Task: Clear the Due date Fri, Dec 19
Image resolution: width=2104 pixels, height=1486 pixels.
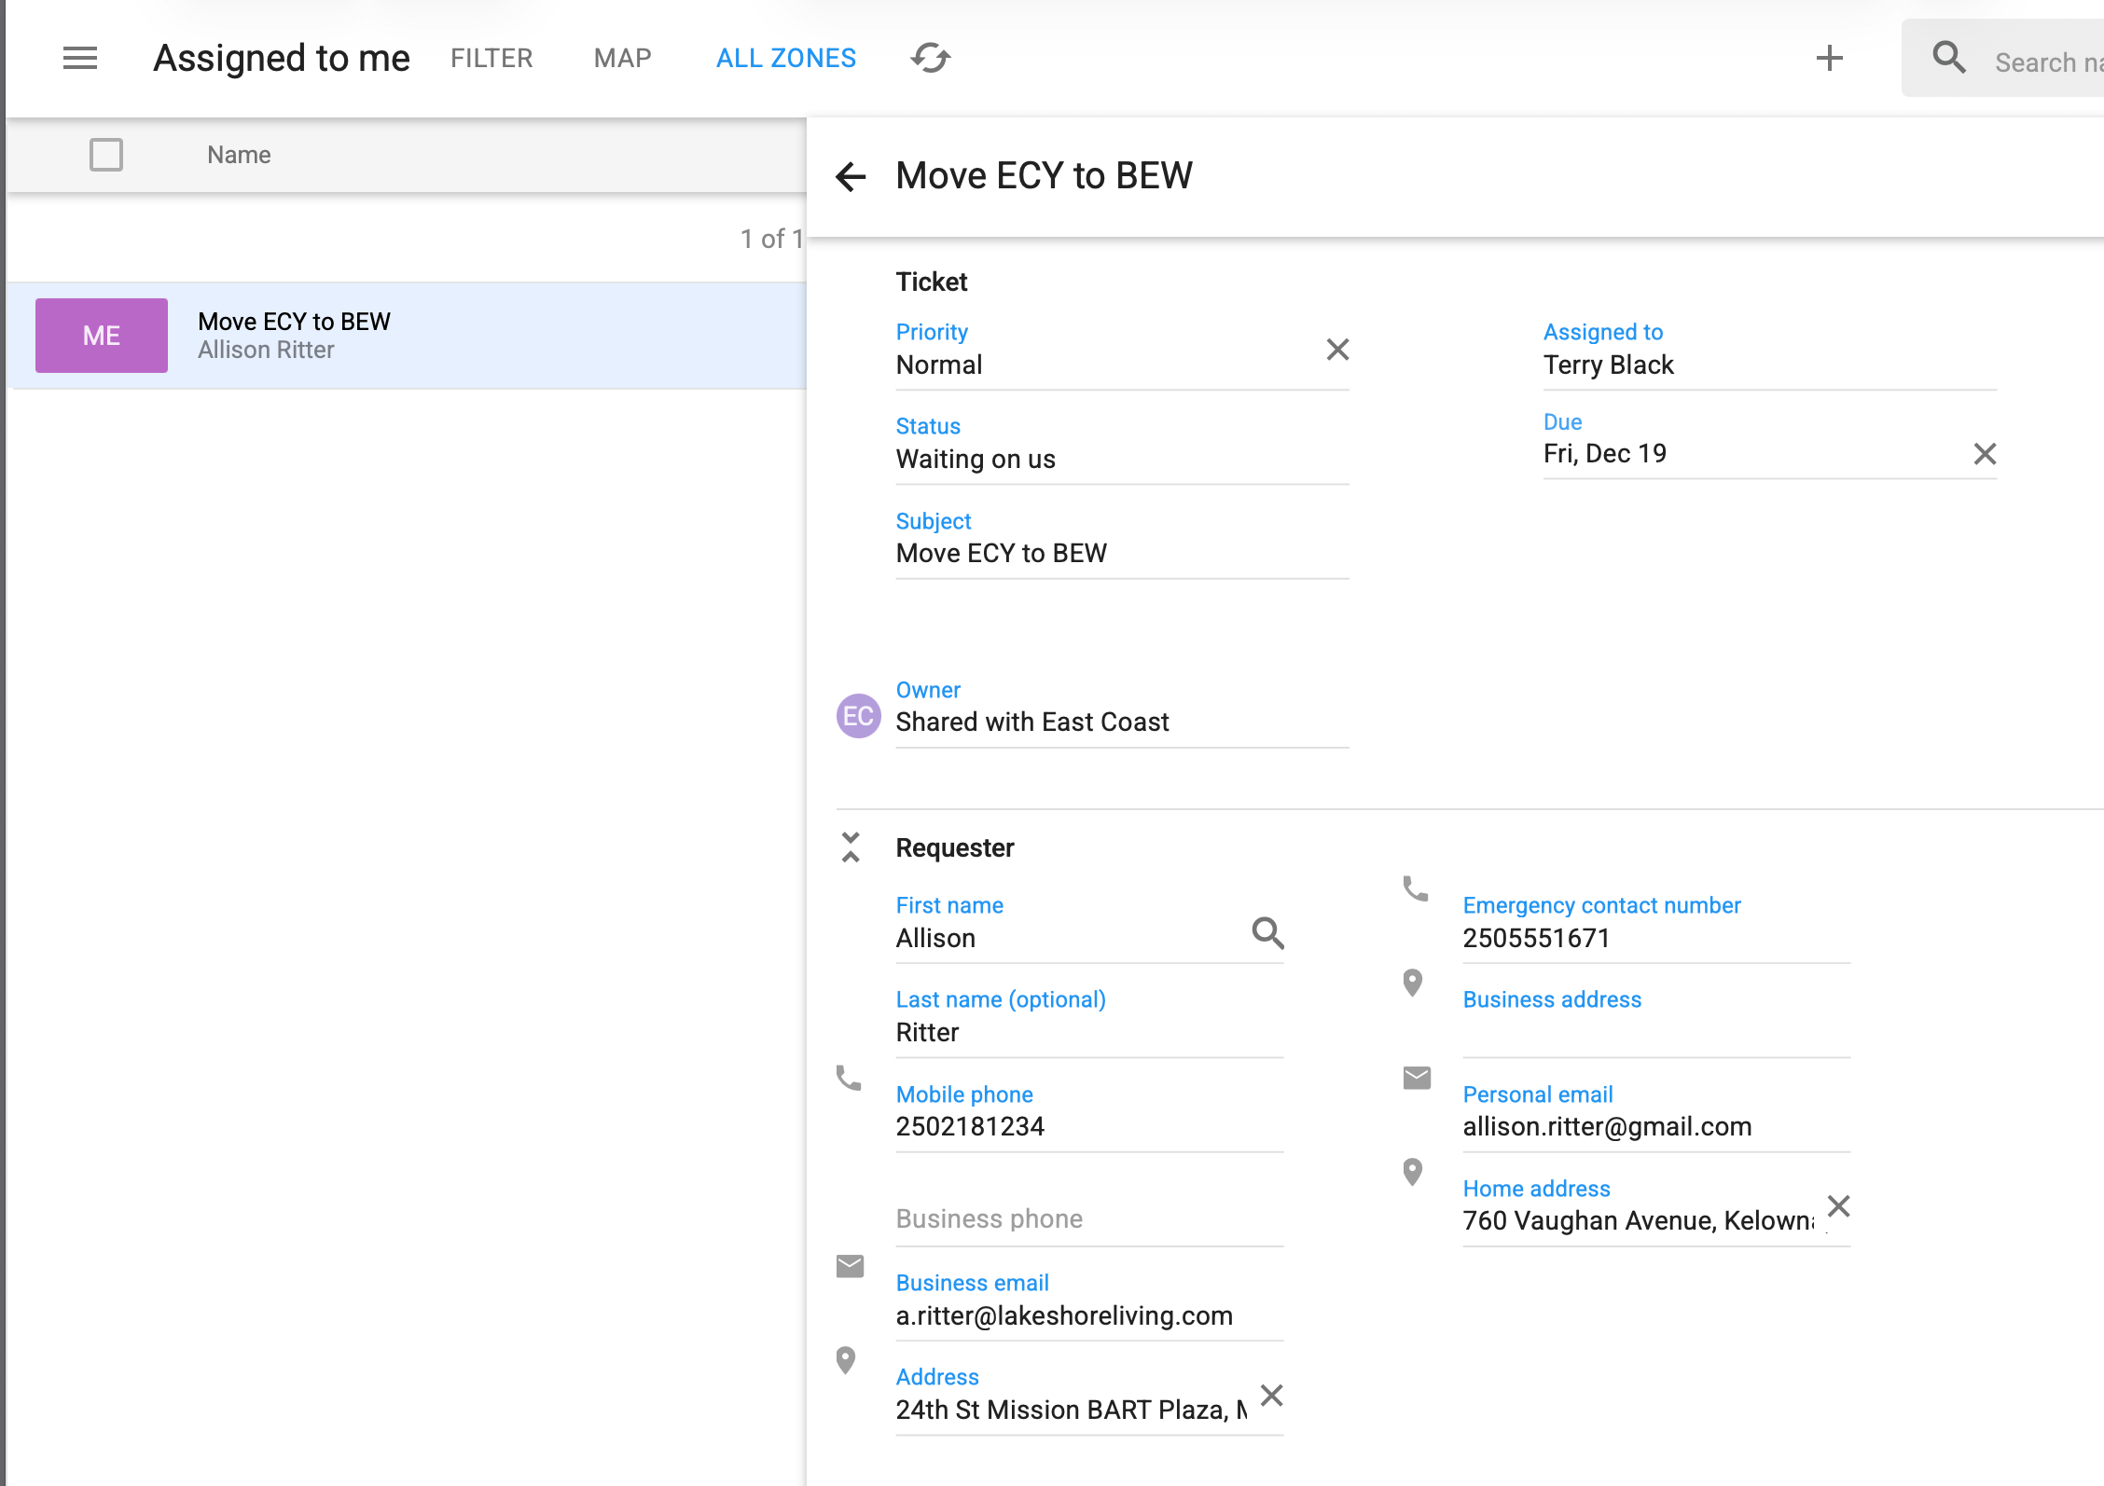Action: point(1985,454)
